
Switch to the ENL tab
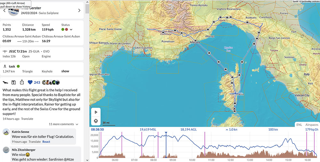299,125
